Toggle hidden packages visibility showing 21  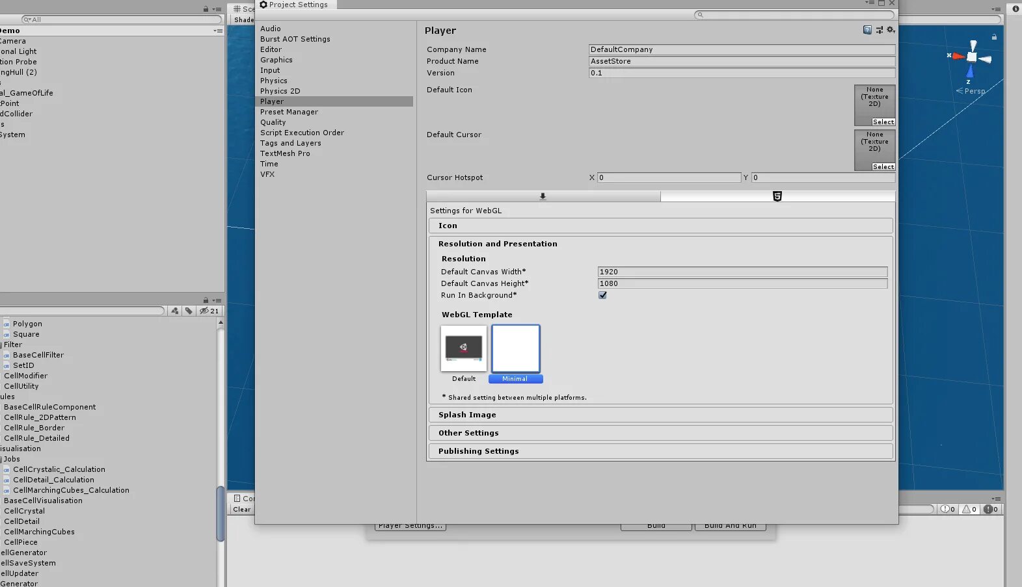click(209, 311)
